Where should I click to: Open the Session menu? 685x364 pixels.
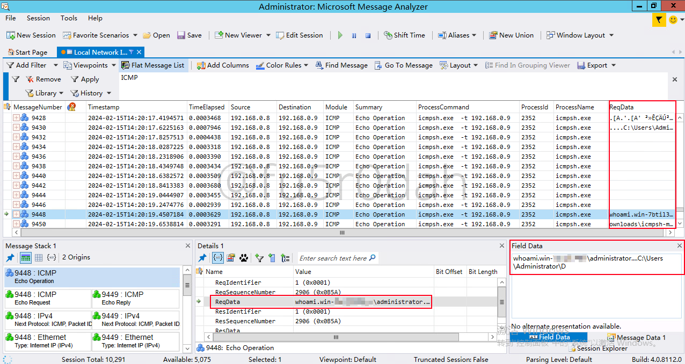point(38,18)
